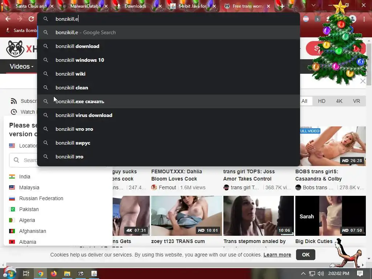Image resolution: width=372 pixels, height=279 pixels.
Task: Click the browser forward arrow
Action: (20, 19)
